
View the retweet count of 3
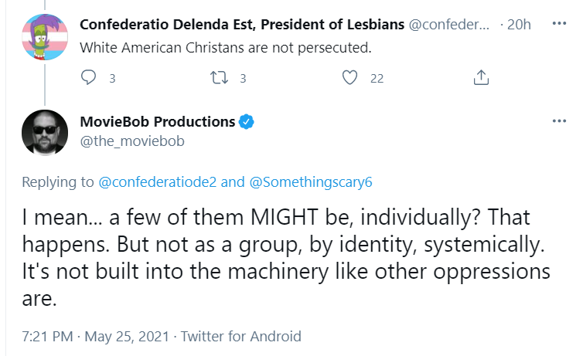pos(243,78)
